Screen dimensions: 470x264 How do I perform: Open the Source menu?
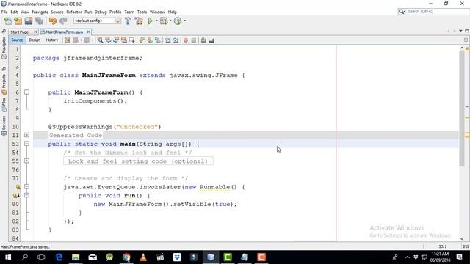(x=57, y=12)
